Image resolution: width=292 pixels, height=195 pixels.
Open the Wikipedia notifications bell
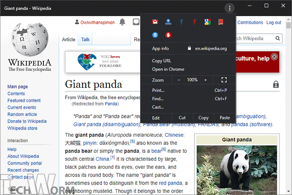pyautogui.click(x=122, y=22)
